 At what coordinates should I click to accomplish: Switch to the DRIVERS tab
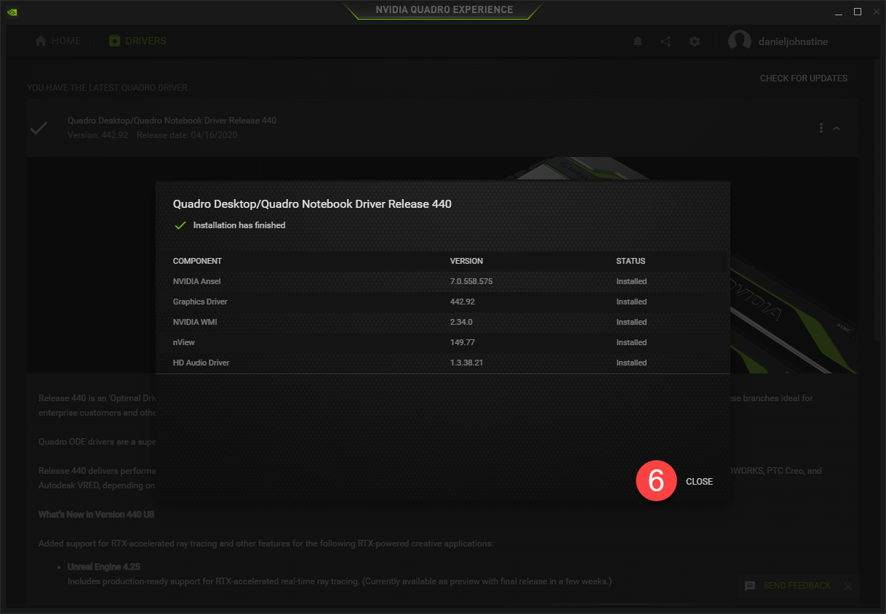pyautogui.click(x=137, y=41)
